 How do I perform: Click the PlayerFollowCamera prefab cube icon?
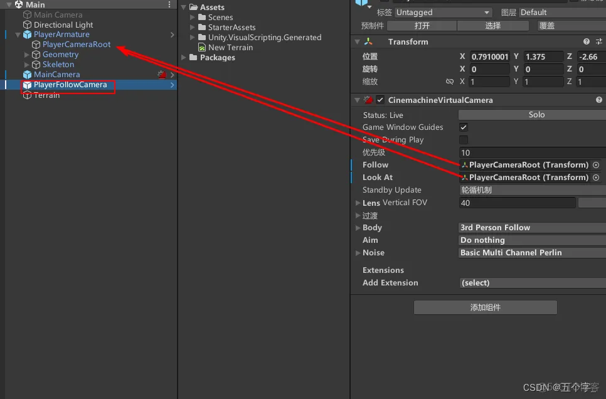tap(27, 85)
